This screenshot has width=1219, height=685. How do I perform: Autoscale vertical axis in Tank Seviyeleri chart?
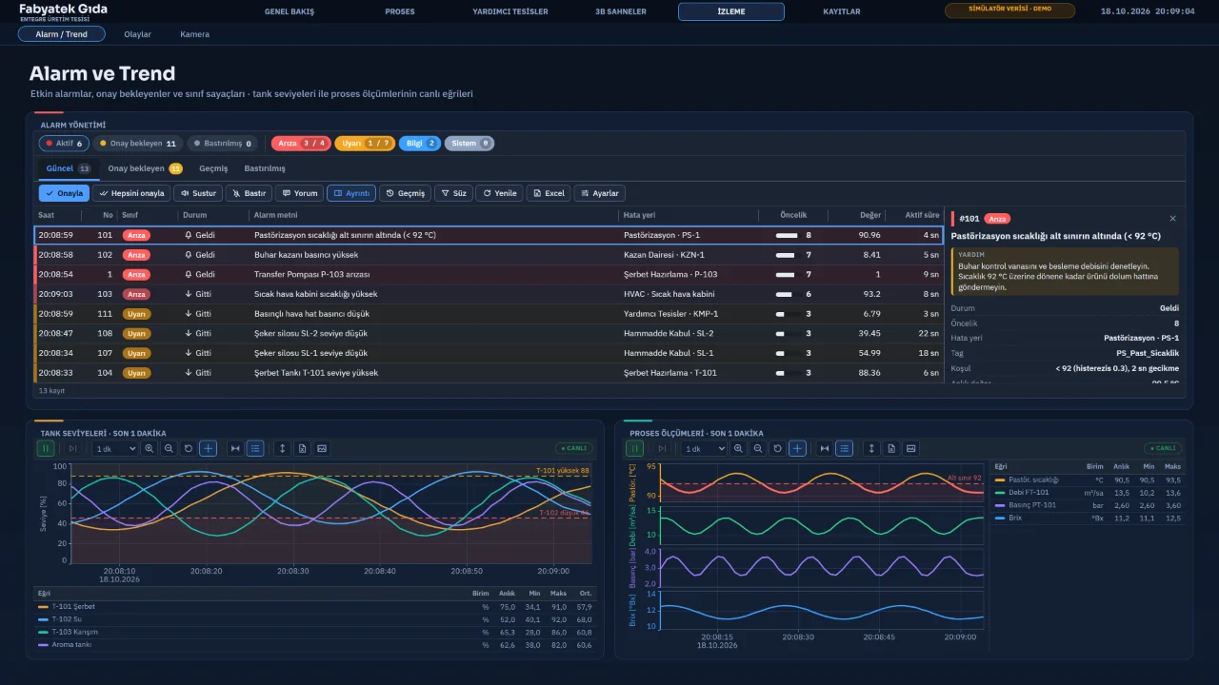282,448
